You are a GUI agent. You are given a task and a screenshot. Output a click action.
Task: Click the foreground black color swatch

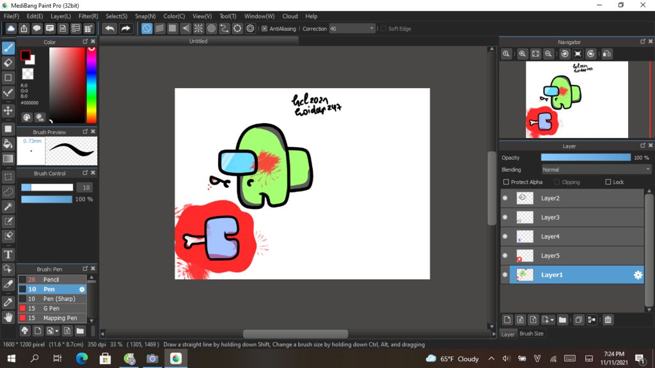(26, 55)
